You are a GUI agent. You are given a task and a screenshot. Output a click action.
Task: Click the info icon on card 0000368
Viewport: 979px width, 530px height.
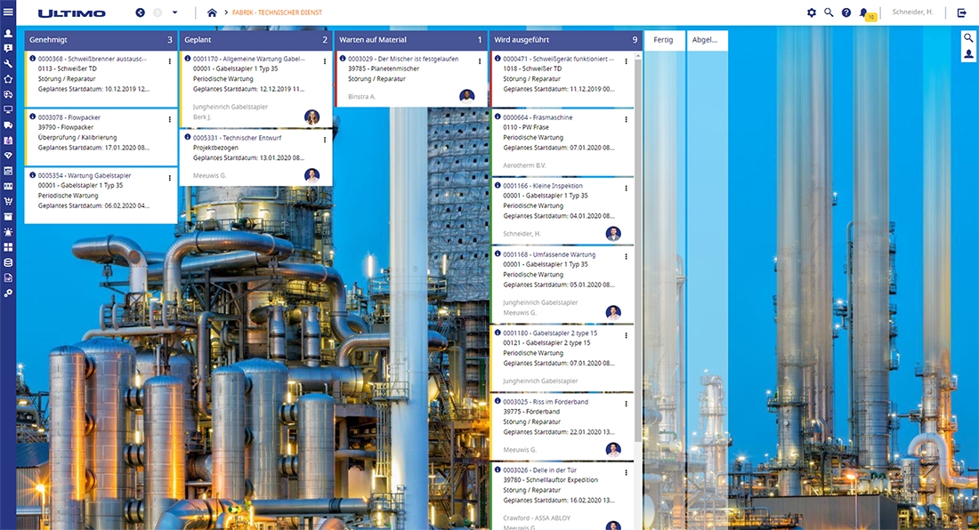[32, 59]
